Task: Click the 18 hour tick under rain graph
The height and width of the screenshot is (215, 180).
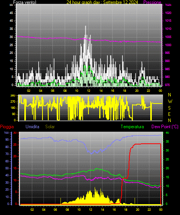Action: (x=126, y=210)
